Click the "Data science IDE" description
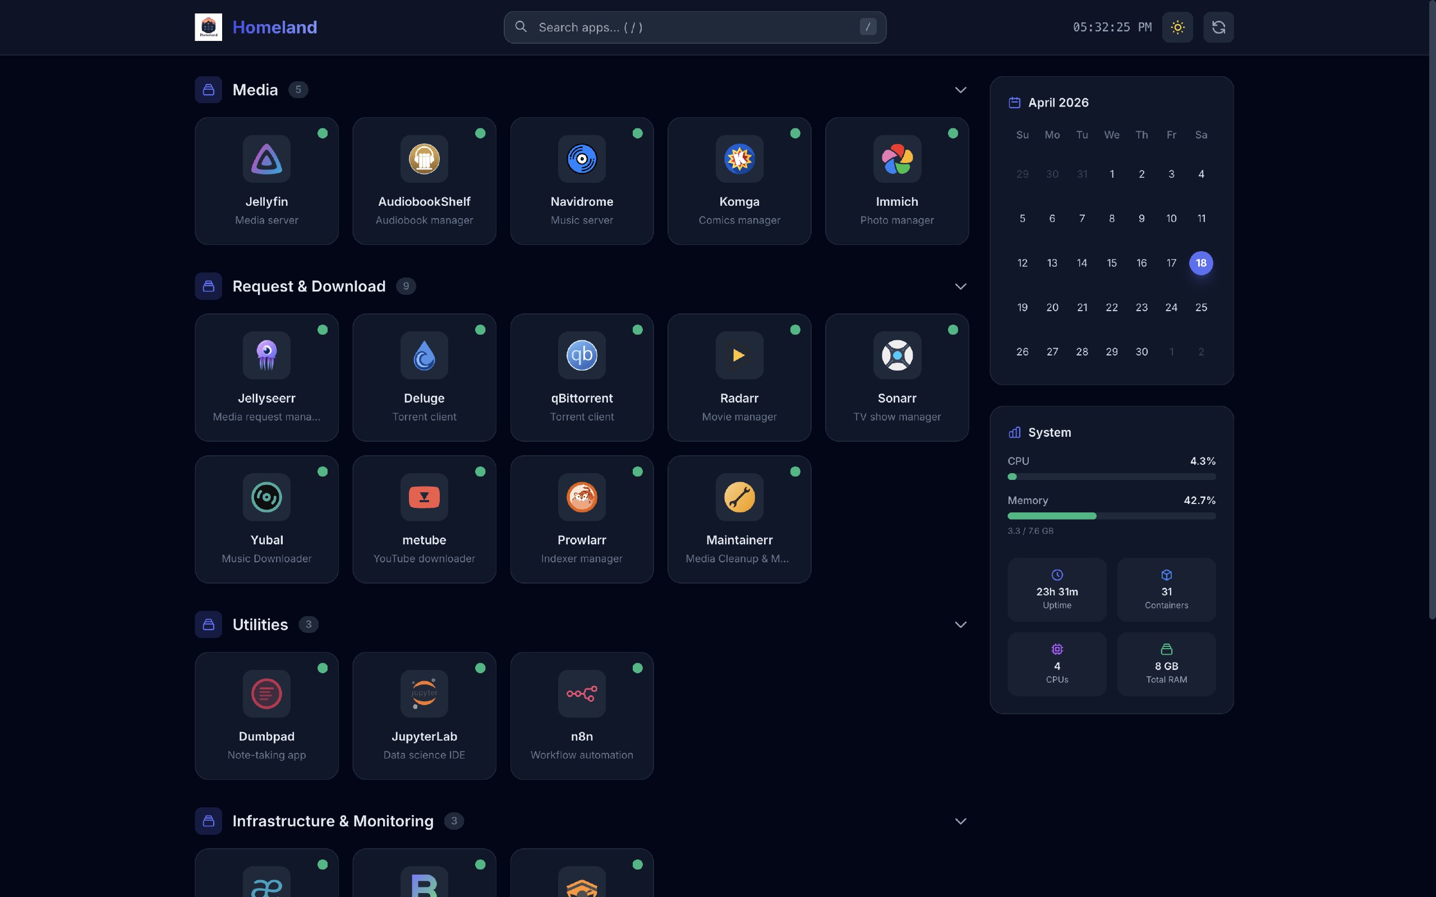Screen dimensions: 1436x897 [x=424, y=755]
